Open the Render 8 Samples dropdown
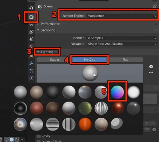159x142 pixels. [122, 38]
